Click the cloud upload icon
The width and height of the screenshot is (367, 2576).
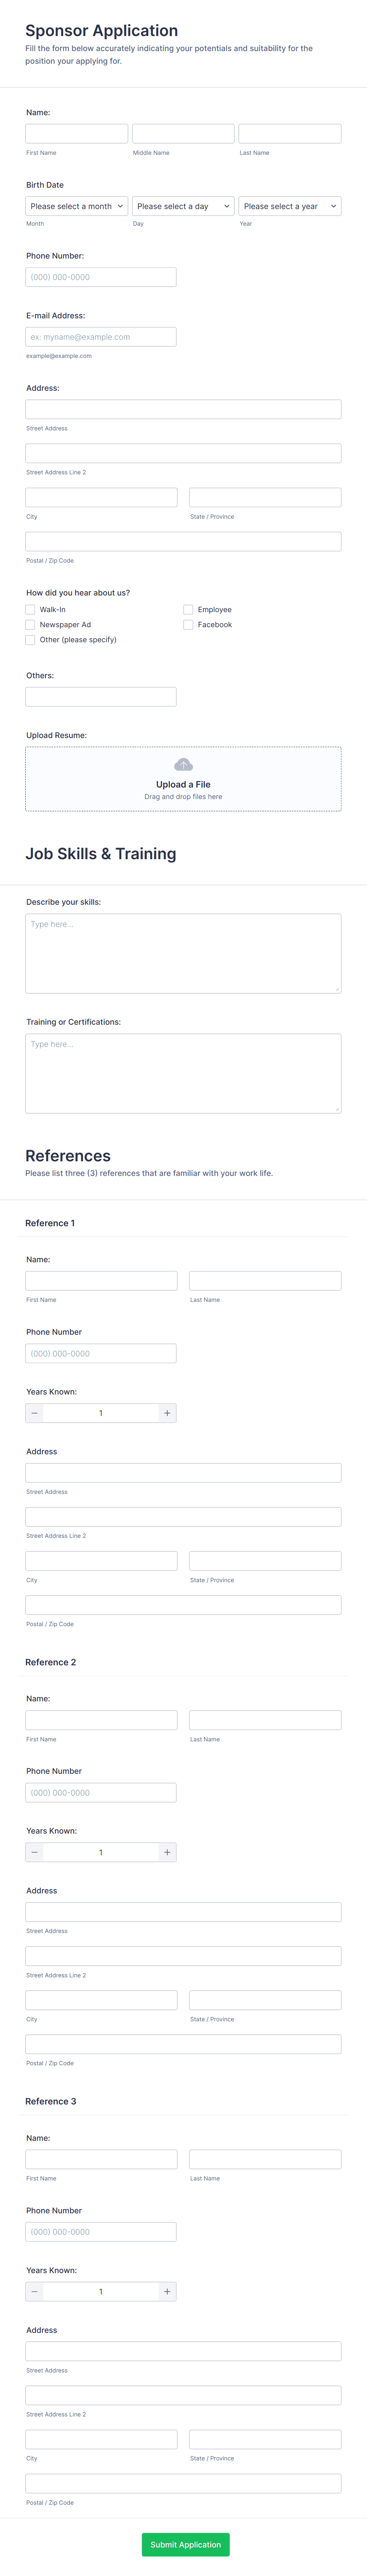pos(183,765)
